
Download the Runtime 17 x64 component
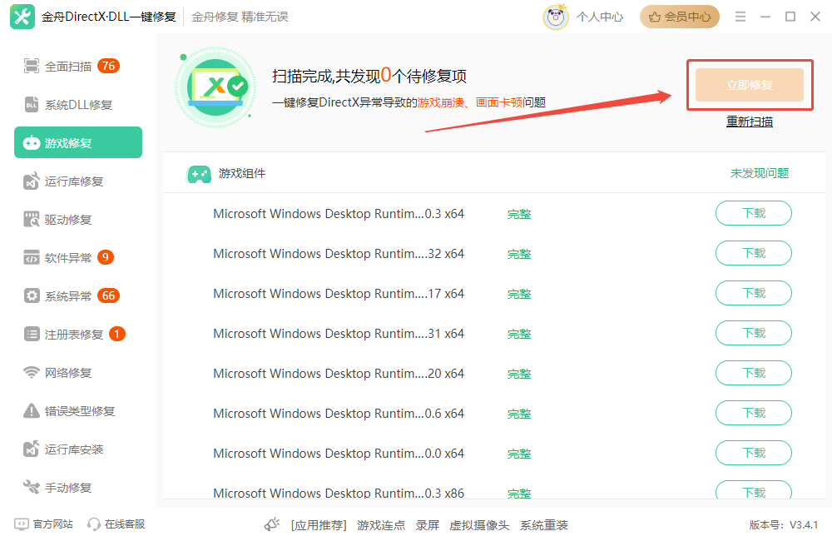coord(754,293)
